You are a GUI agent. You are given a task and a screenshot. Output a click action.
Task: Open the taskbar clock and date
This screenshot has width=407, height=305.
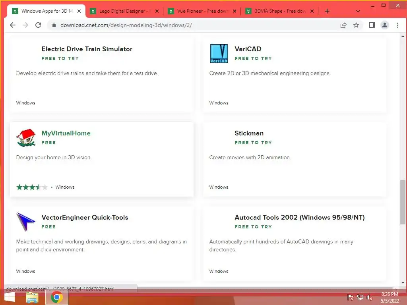click(390, 297)
